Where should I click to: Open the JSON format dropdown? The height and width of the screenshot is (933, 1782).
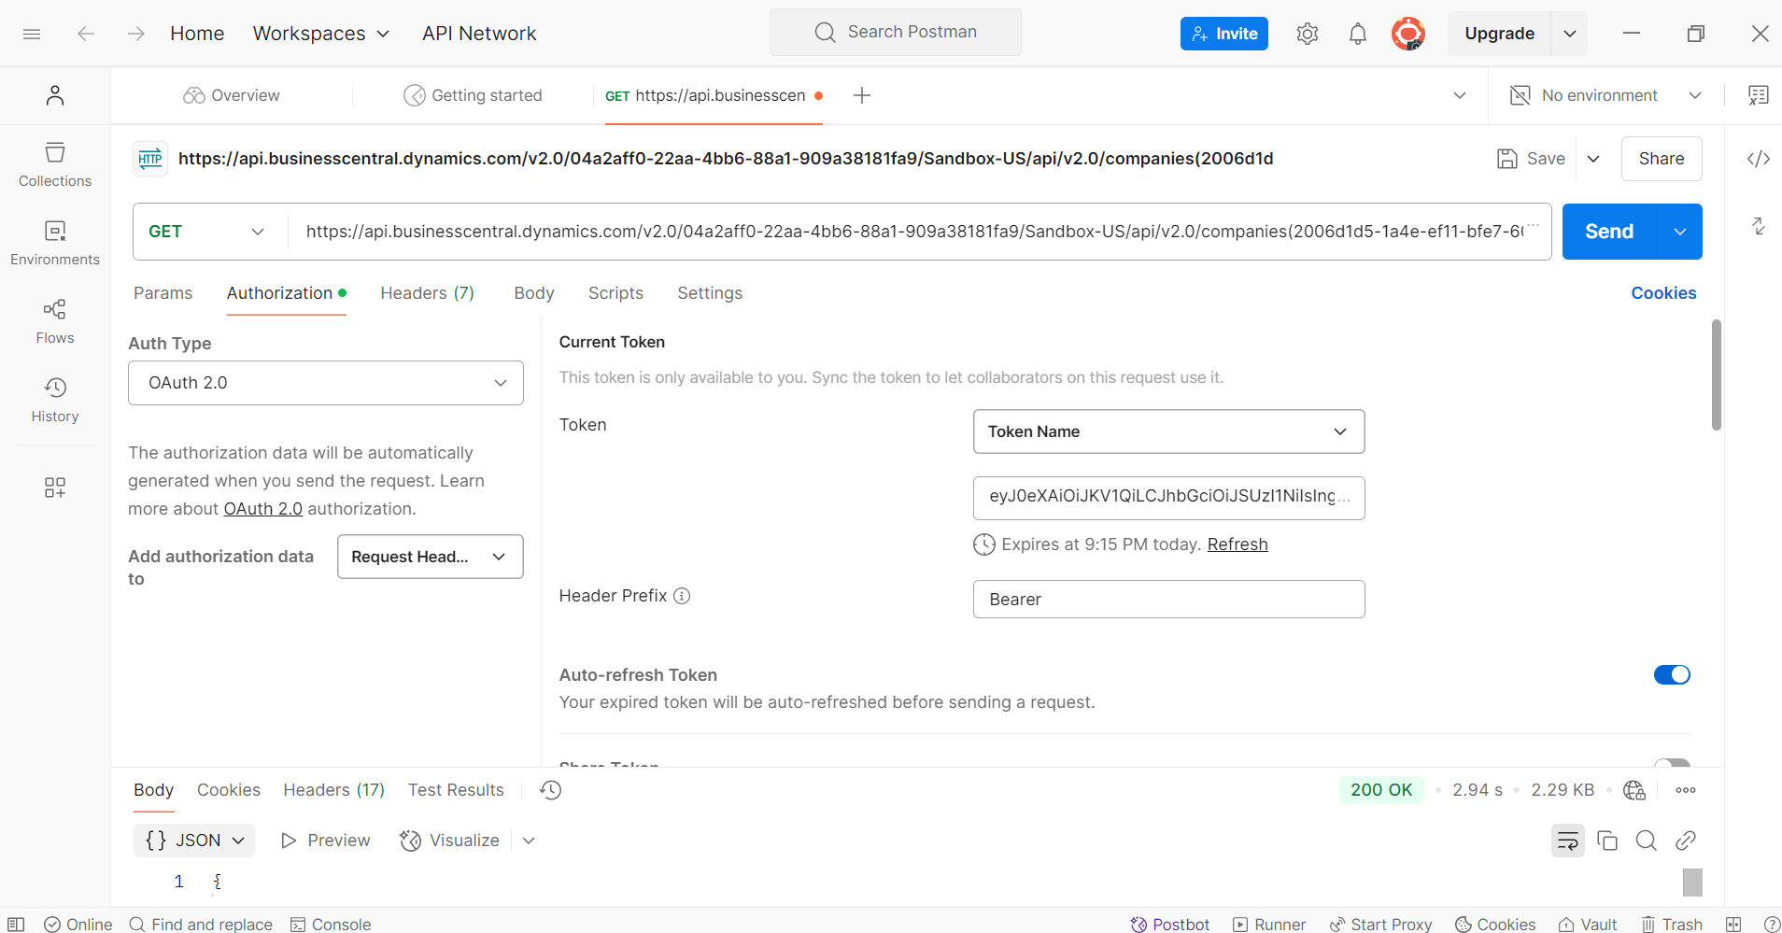[x=194, y=841]
